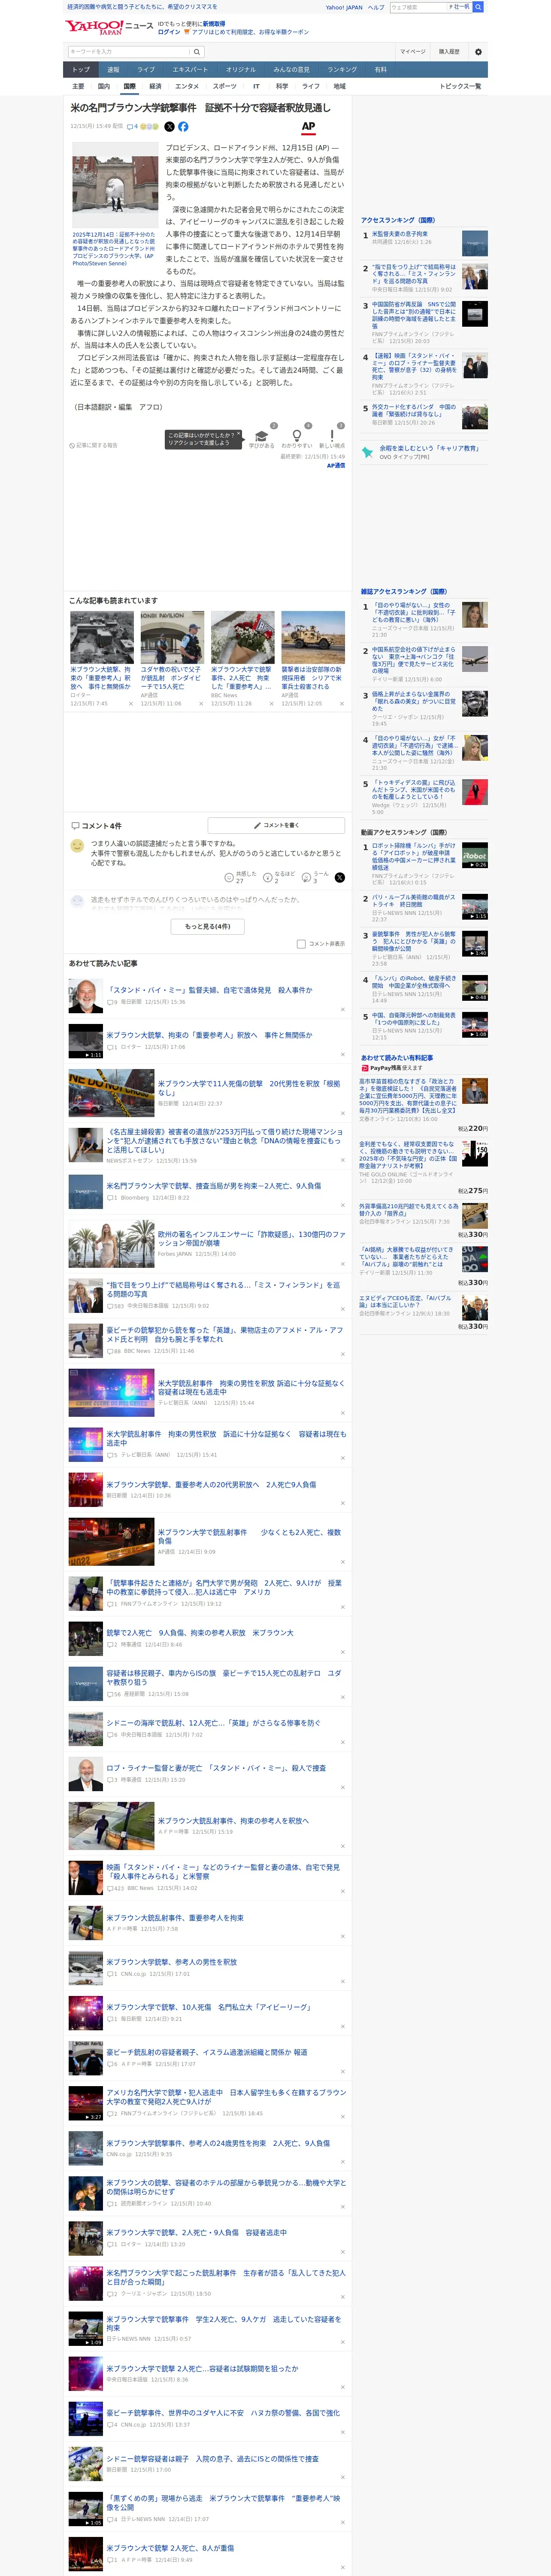The width and height of the screenshot is (551, 2576).
Task: Click the ログイン link
Action: point(169,32)
